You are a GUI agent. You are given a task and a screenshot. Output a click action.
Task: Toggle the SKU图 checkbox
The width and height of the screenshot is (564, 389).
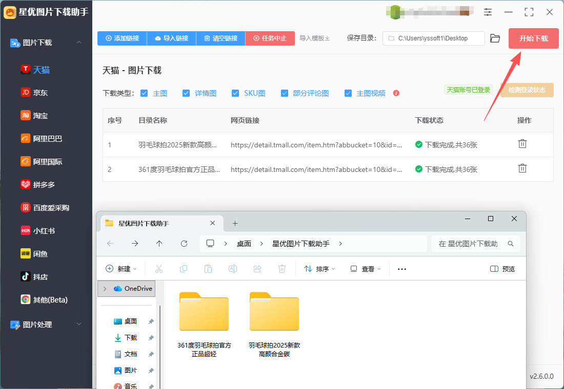click(x=235, y=93)
